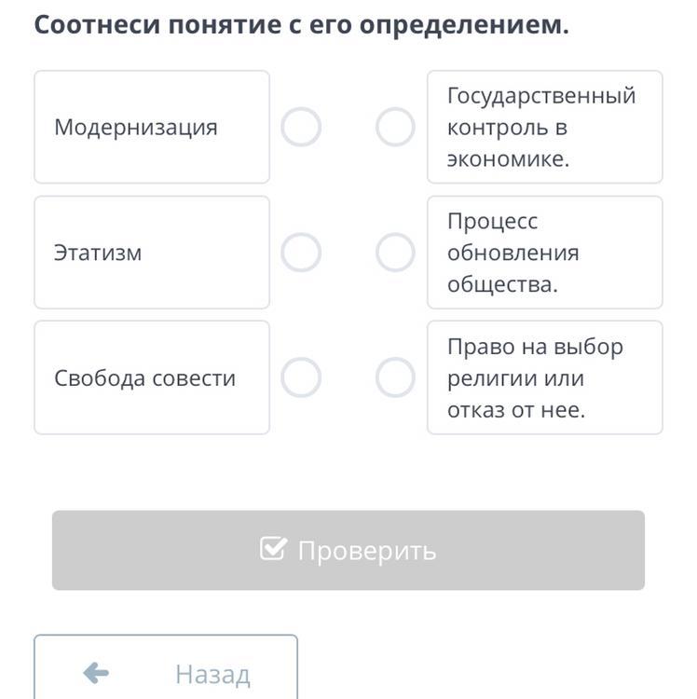Click the Модернизация term card
697x699 pixels.
point(152,127)
